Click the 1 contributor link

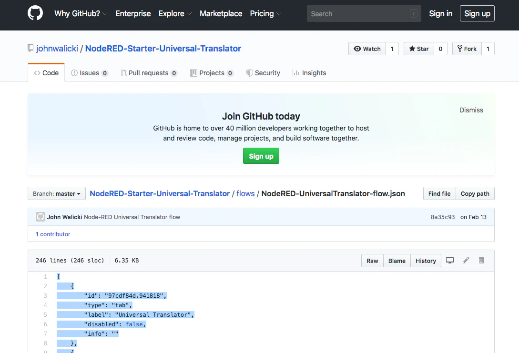coord(53,234)
